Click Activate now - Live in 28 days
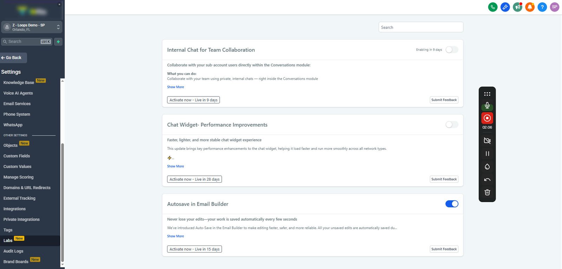This screenshot has width=562, height=269. coord(195,179)
